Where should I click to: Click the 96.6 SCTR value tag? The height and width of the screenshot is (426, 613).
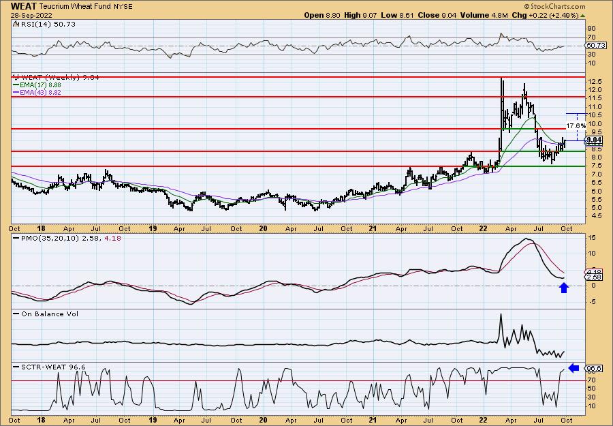[593, 368]
